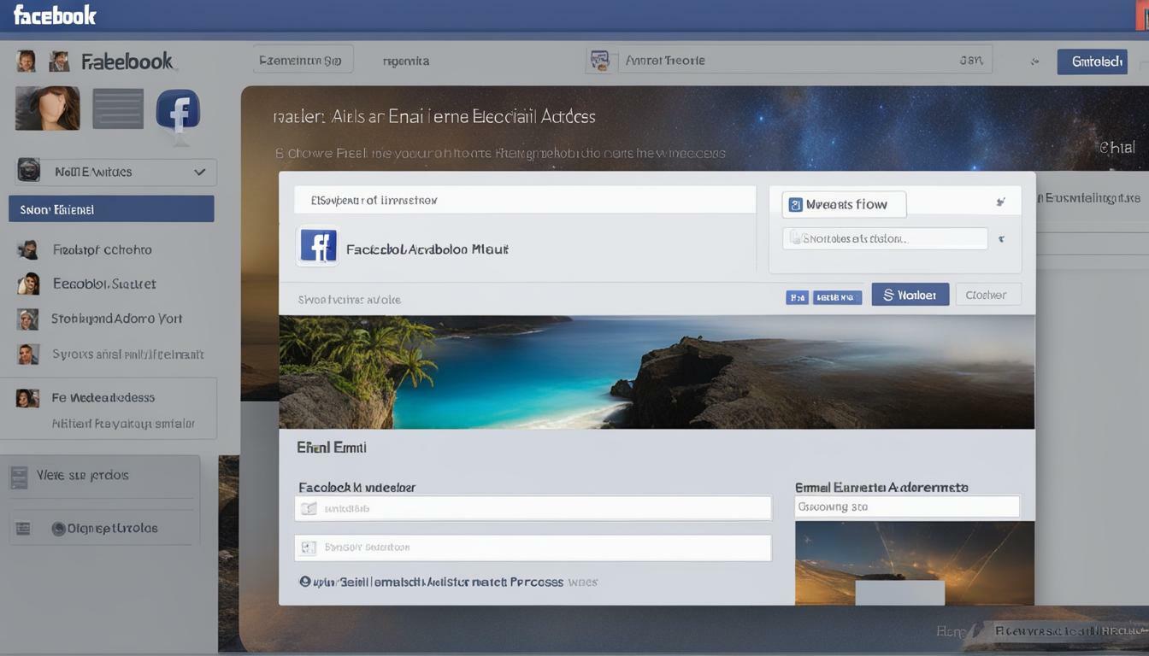Expand the NoM E/witues dropdown chevron

tap(199, 172)
